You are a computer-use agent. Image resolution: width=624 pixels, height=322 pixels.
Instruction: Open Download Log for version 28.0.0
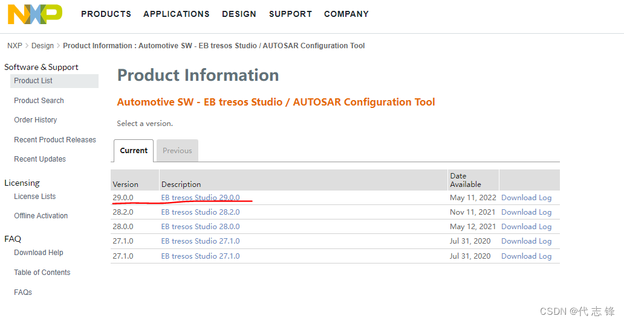tap(527, 227)
